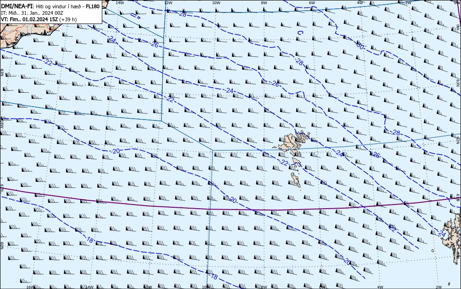The height and width of the screenshot is (289, 461).
Task: Click the 30 isotherm contour label
Action: click(360, 46)
